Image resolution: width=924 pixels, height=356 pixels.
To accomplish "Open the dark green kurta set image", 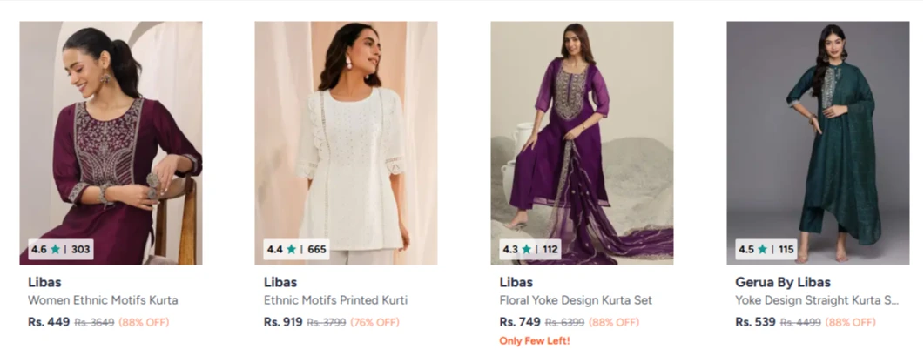I will (818, 131).
